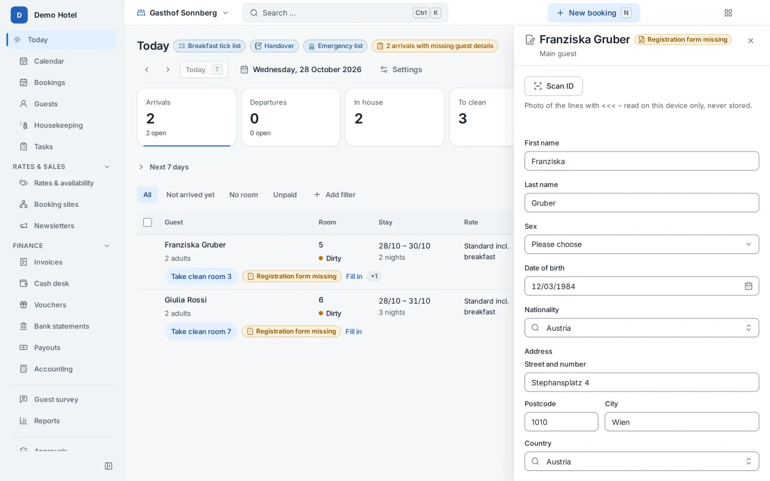Open the Country combo box
The height and width of the screenshot is (481, 770).
click(642, 461)
